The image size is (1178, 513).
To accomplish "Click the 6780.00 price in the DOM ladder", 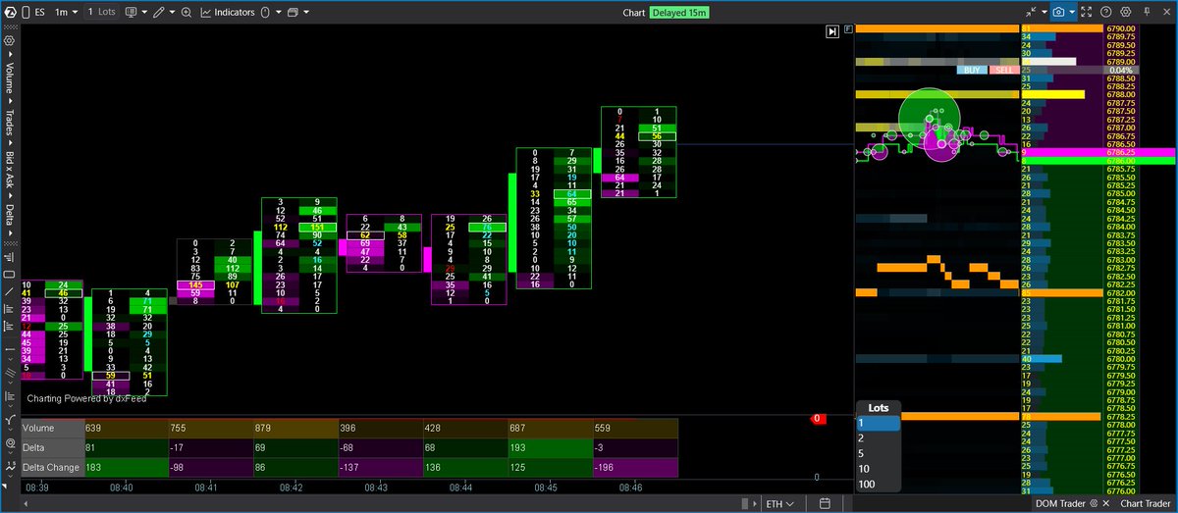I will 1120,358.
